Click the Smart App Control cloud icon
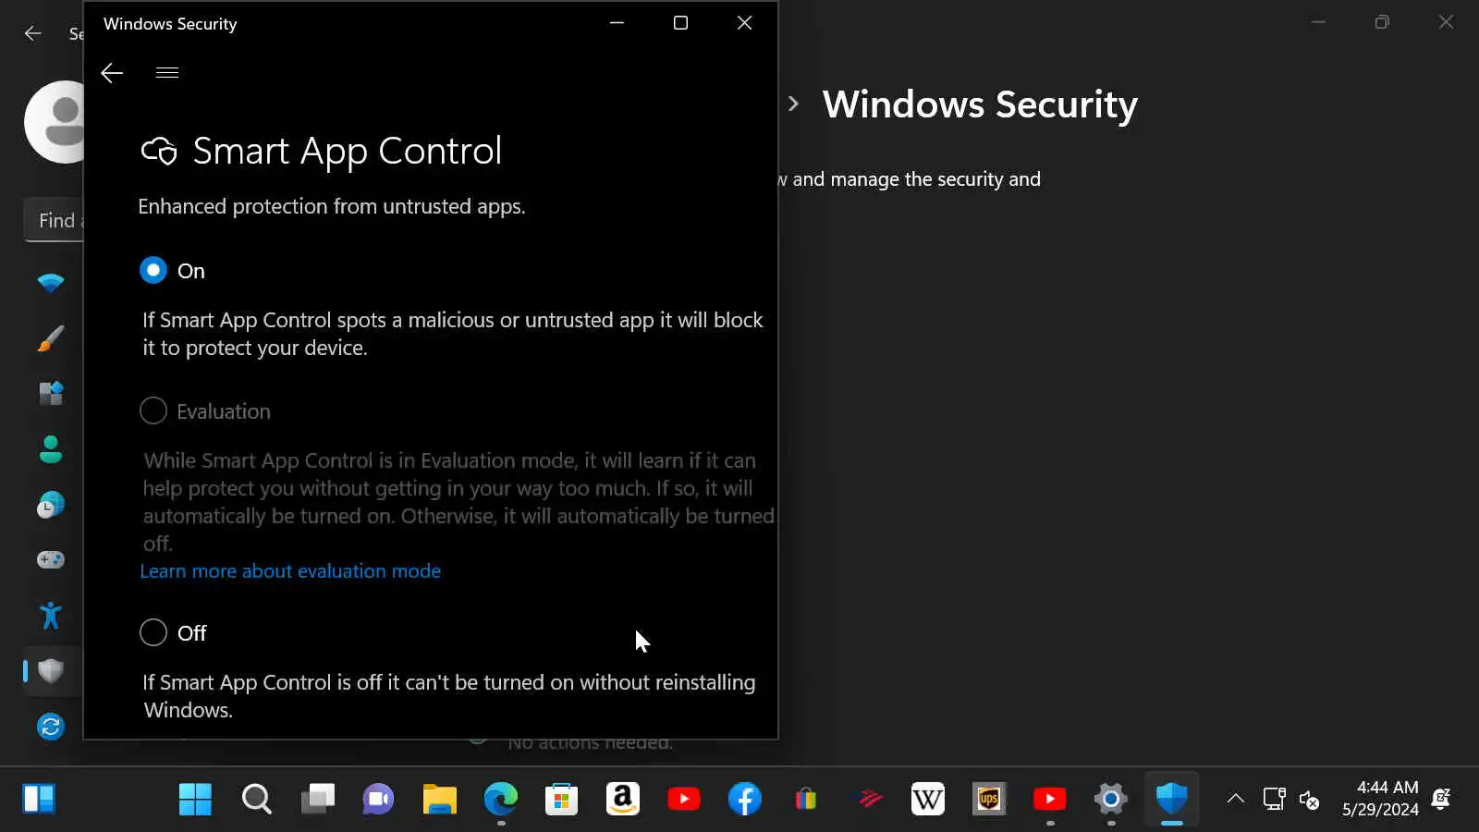This screenshot has width=1479, height=832. [159, 151]
